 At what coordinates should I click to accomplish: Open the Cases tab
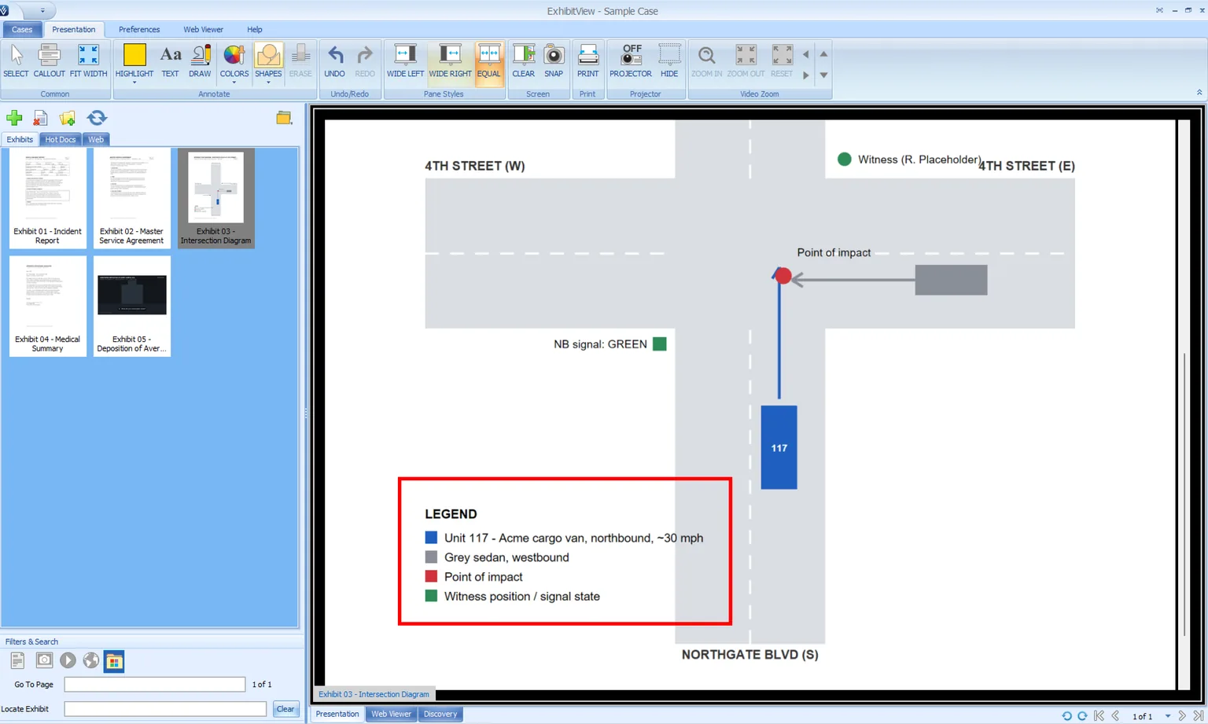coord(22,29)
